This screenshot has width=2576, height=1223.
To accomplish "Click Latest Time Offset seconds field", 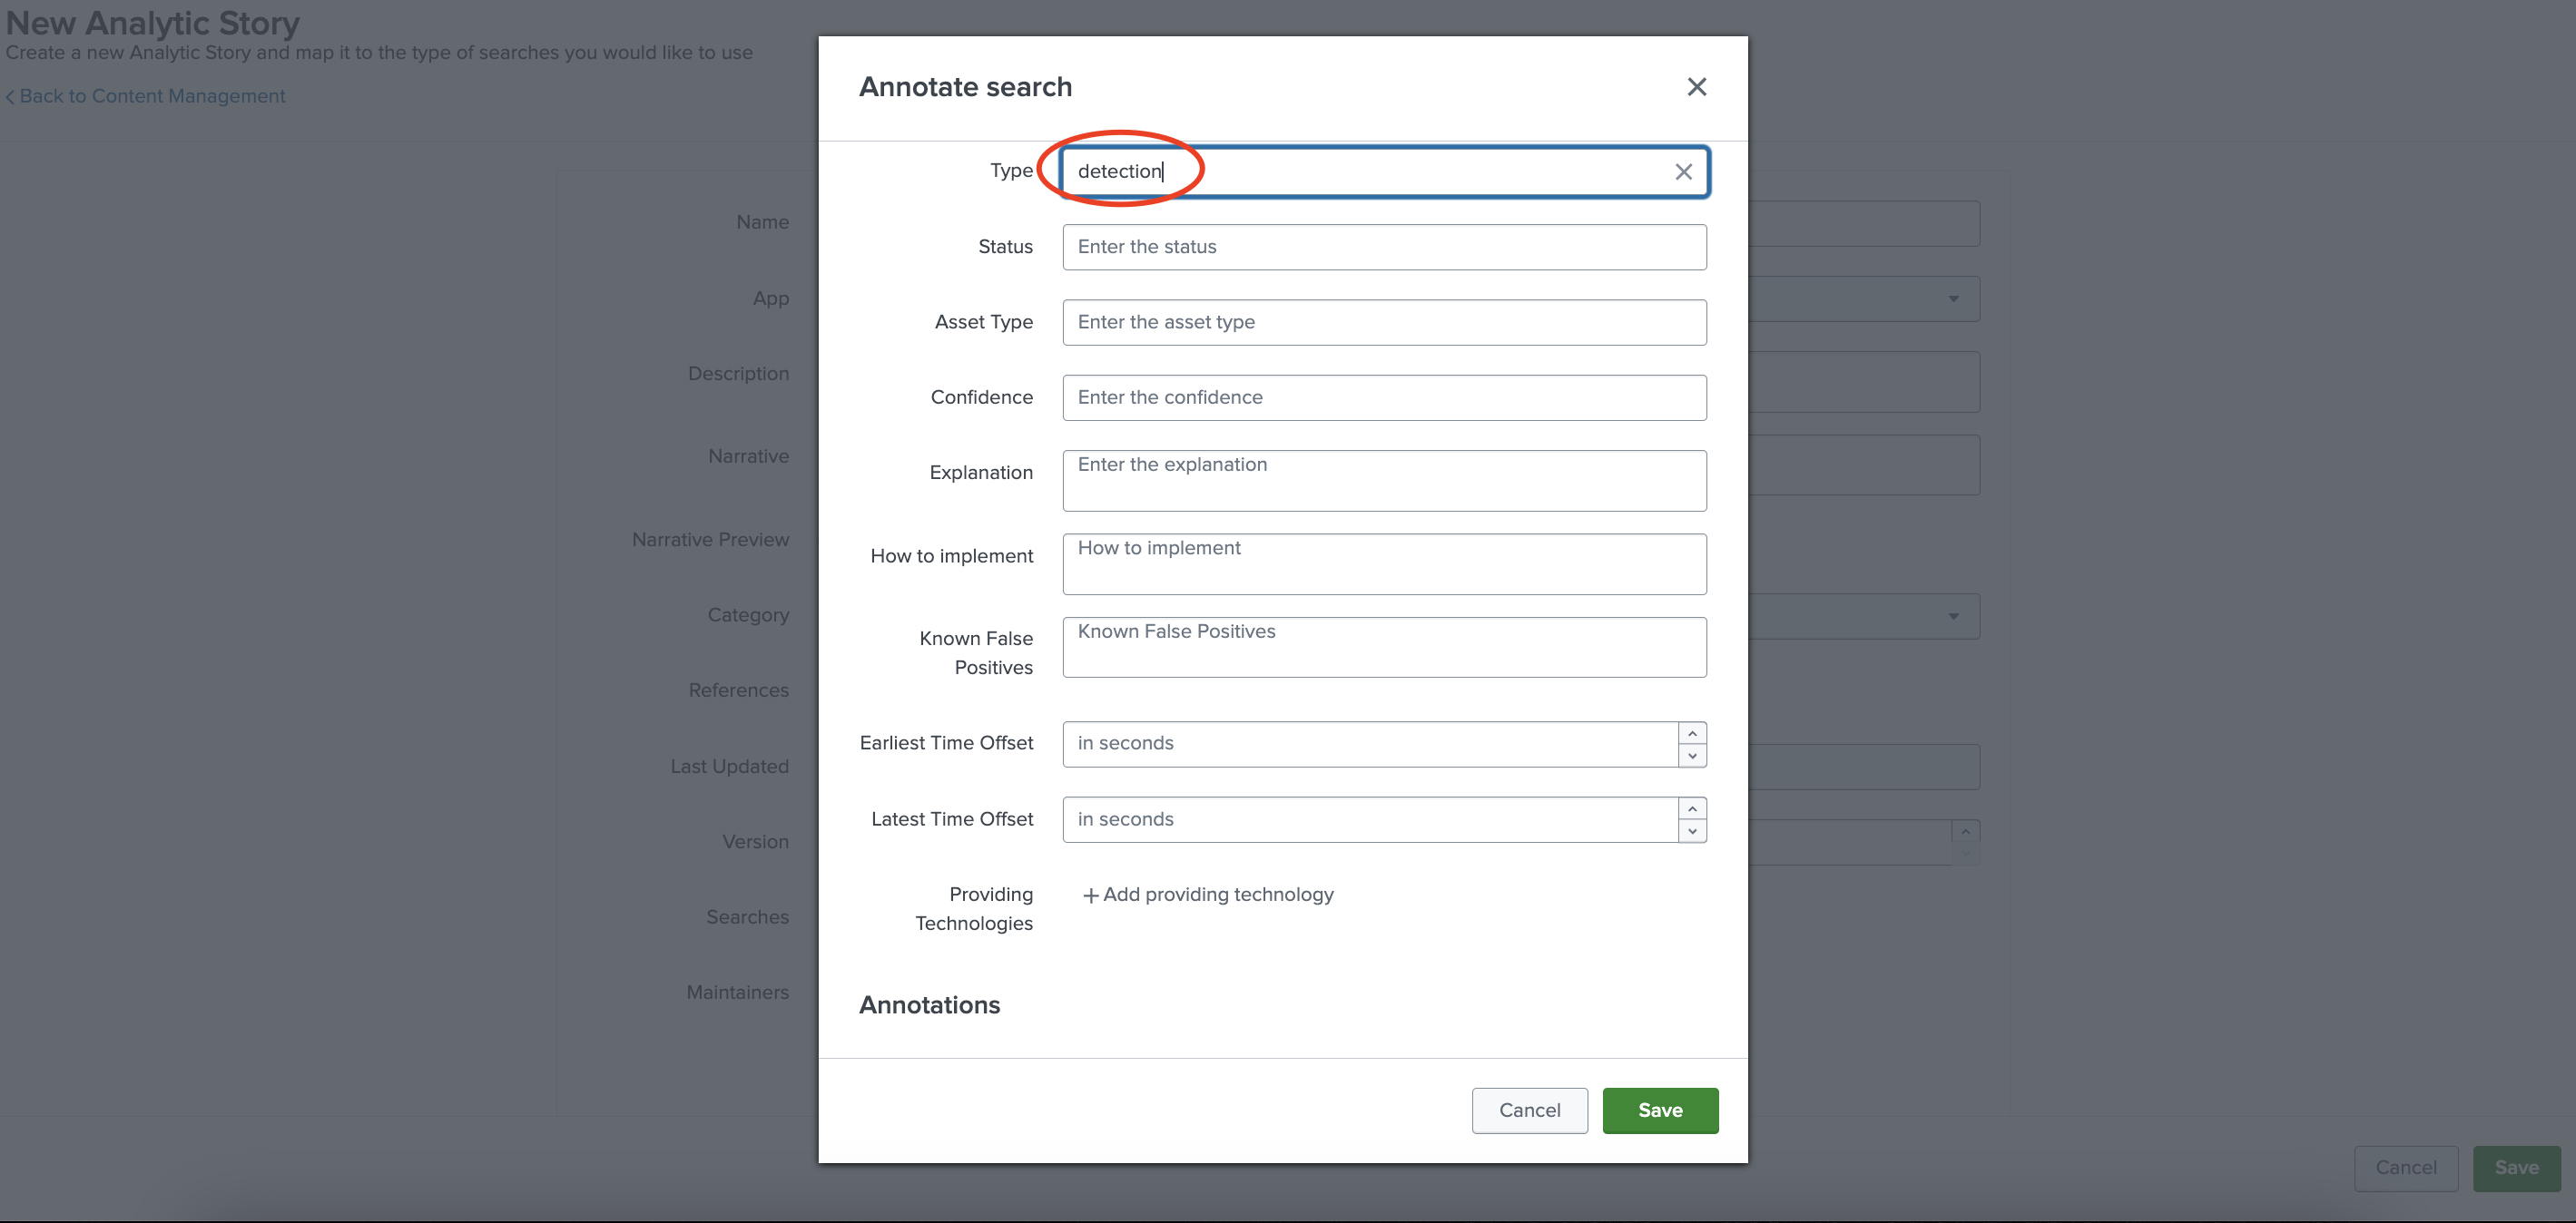I will click(x=1368, y=819).
